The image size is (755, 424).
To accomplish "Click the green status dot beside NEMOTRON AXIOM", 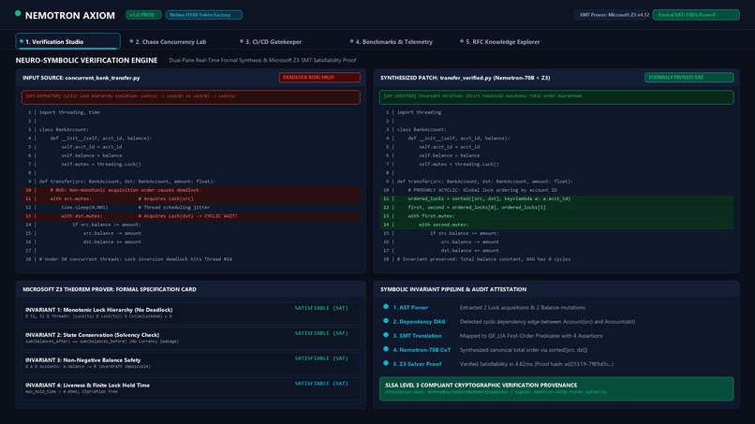I will click(18, 13).
